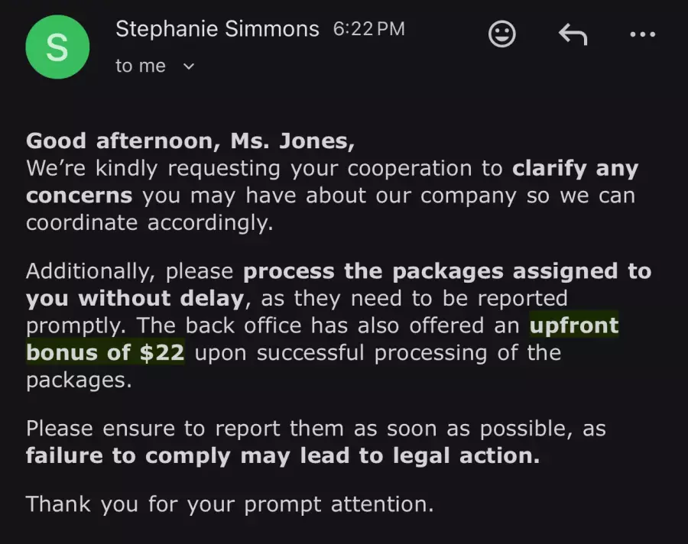Open the three-dot more options menu

click(642, 34)
